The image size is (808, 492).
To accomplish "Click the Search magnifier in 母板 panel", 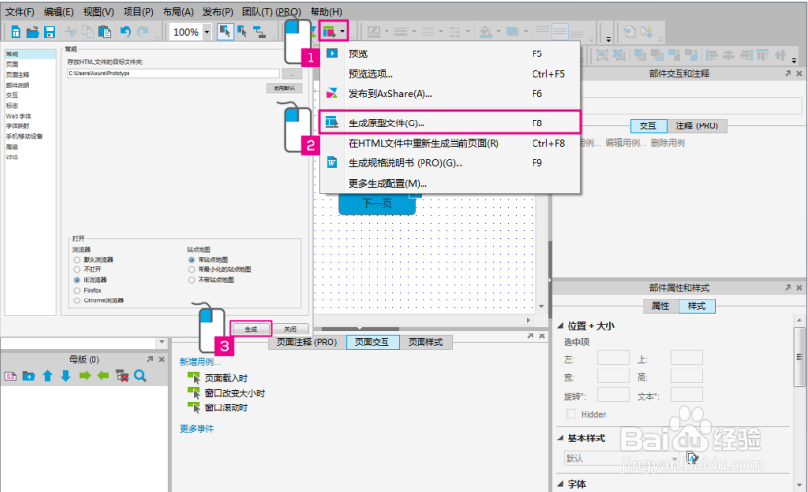I will coord(140,376).
